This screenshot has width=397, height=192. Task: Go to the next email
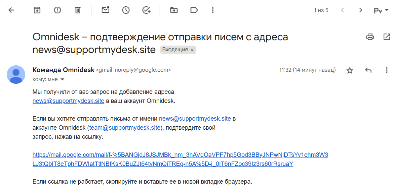click(x=361, y=10)
